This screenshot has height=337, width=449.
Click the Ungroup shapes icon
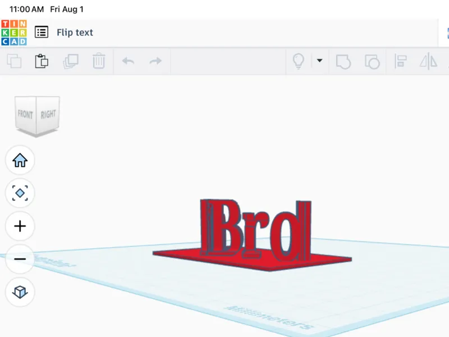(x=372, y=61)
